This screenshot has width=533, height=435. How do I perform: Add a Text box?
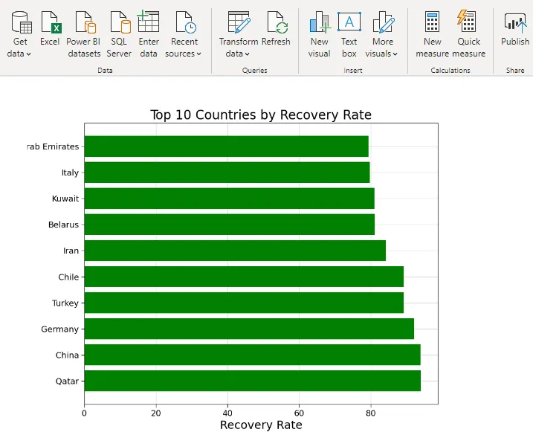click(349, 23)
